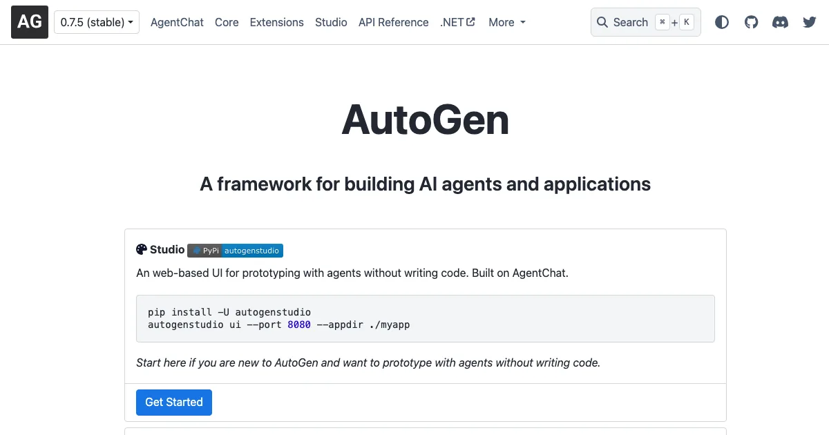Click the AutoGen page title

425,120
